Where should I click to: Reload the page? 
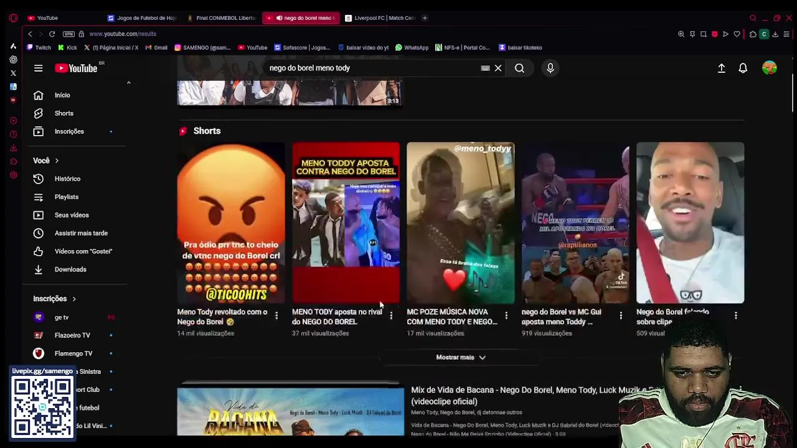tap(52, 34)
